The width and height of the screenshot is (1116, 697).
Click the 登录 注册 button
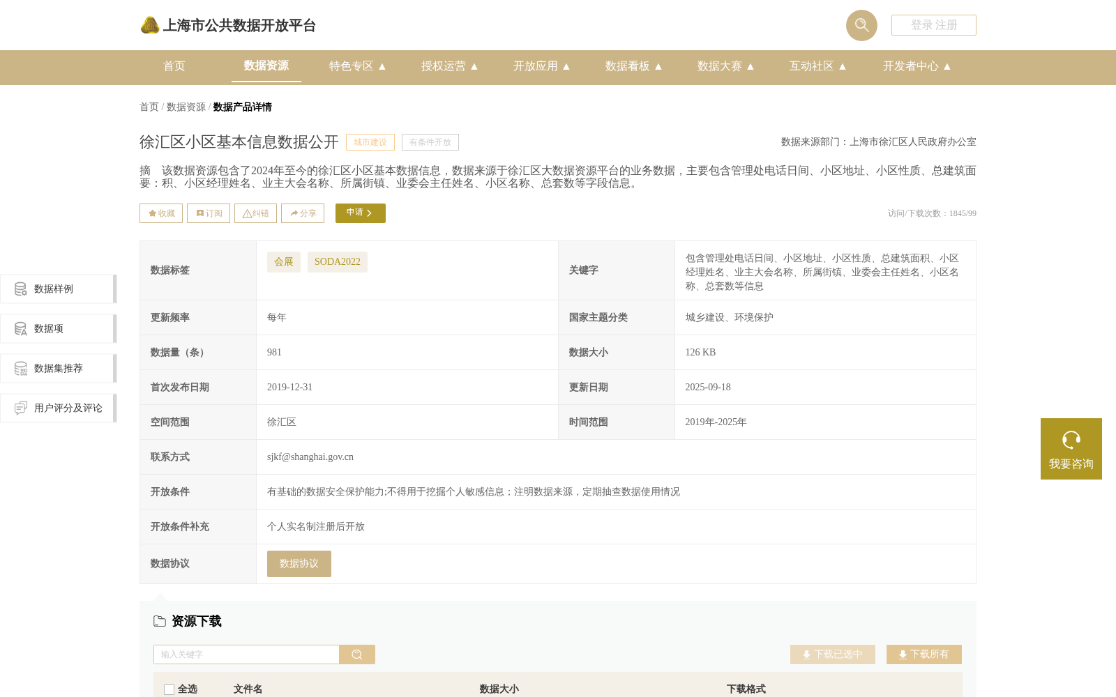934,25
